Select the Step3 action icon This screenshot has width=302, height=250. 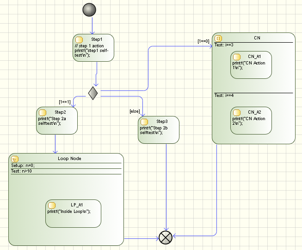pos(144,122)
